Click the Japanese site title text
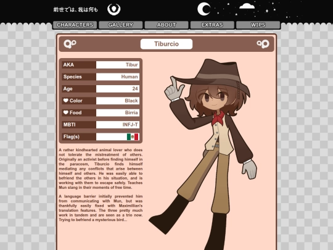Viewport: 333px width, 250px height. [x=76, y=9]
